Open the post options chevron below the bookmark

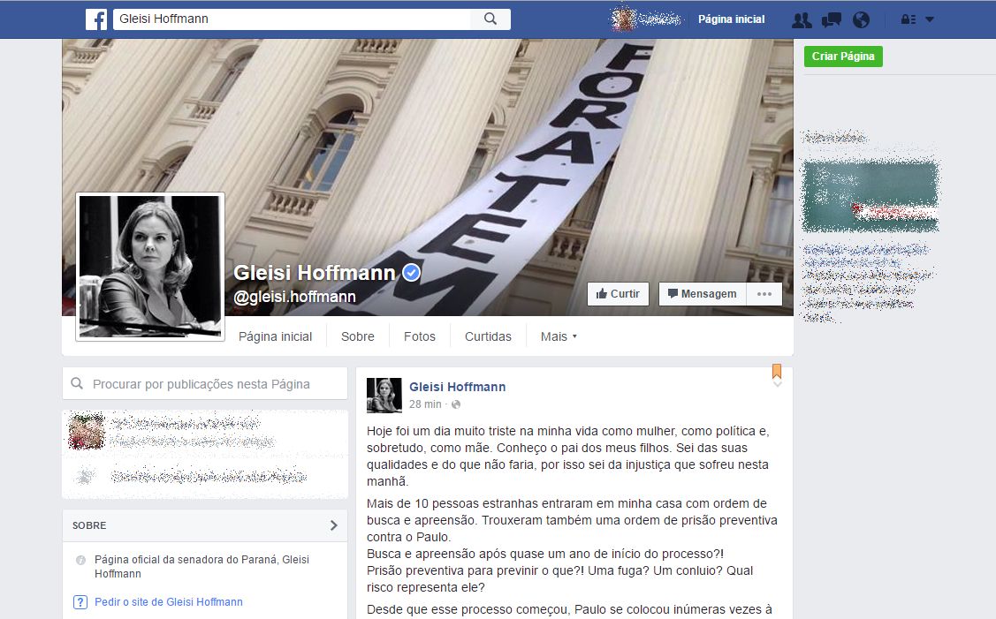click(776, 381)
